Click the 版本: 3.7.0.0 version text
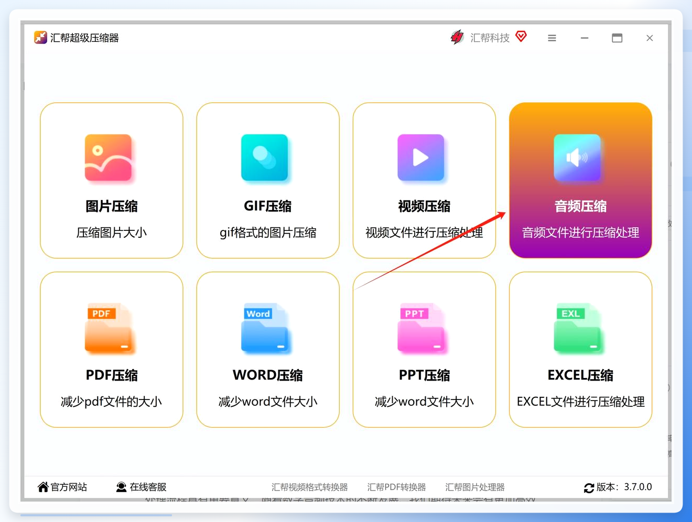 pyautogui.click(x=624, y=487)
